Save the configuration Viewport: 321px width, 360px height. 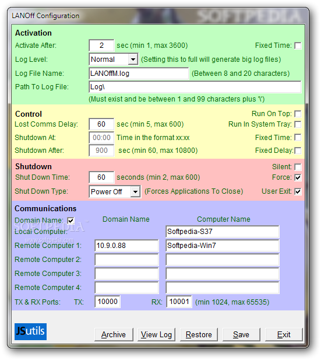pyautogui.click(x=241, y=334)
